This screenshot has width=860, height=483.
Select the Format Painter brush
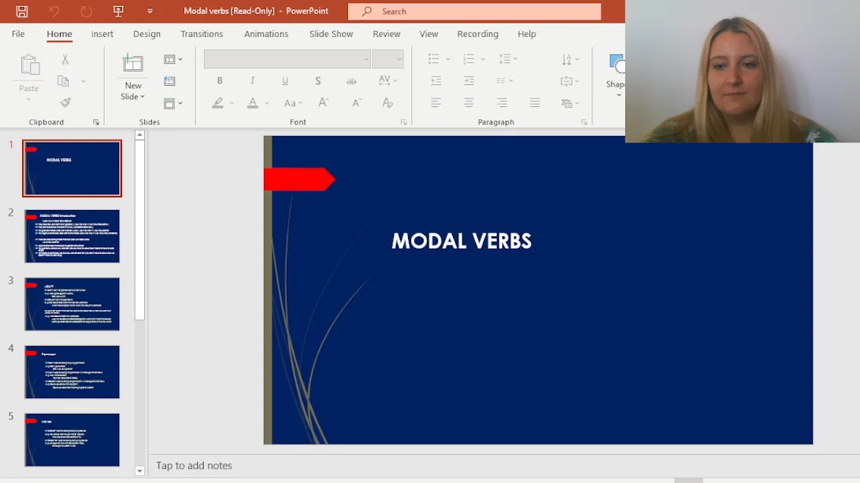pyautogui.click(x=65, y=102)
